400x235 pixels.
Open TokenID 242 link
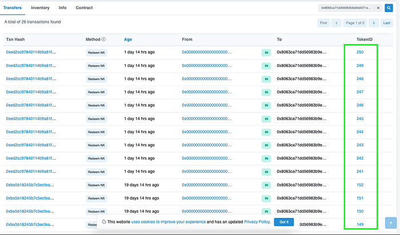pyautogui.click(x=360, y=158)
